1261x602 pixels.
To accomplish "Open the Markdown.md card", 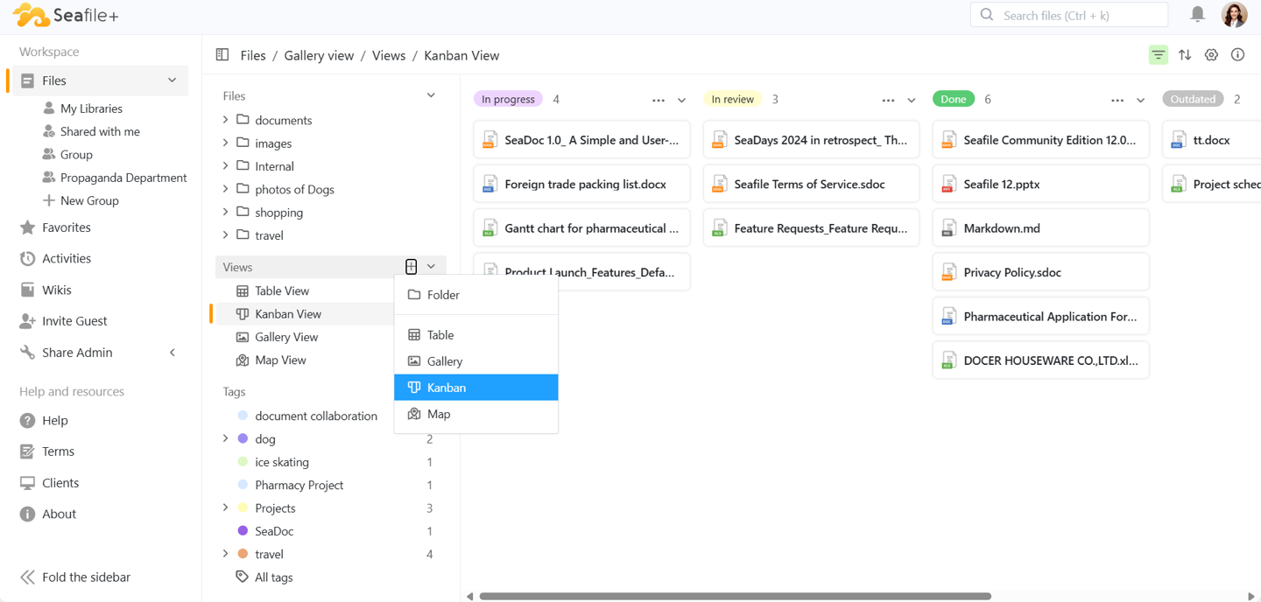I will click(x=1041, y=228).
